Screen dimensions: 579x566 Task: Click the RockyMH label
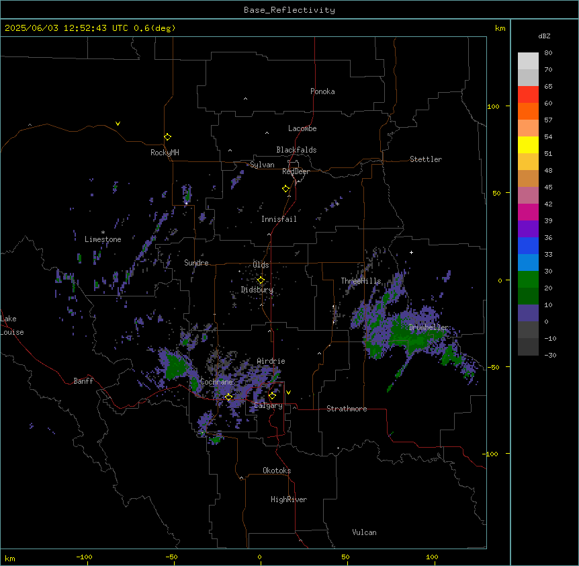pos(165,153)
